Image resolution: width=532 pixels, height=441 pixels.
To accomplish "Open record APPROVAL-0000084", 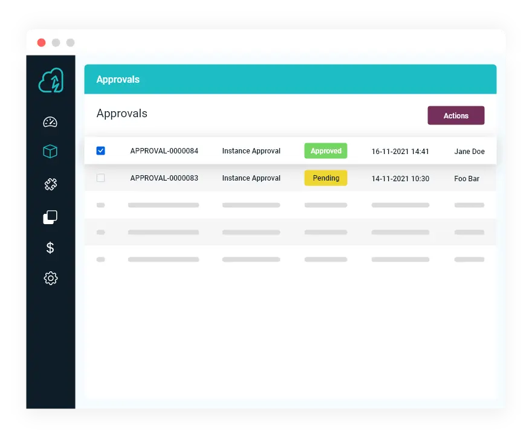I will (163, 151).
